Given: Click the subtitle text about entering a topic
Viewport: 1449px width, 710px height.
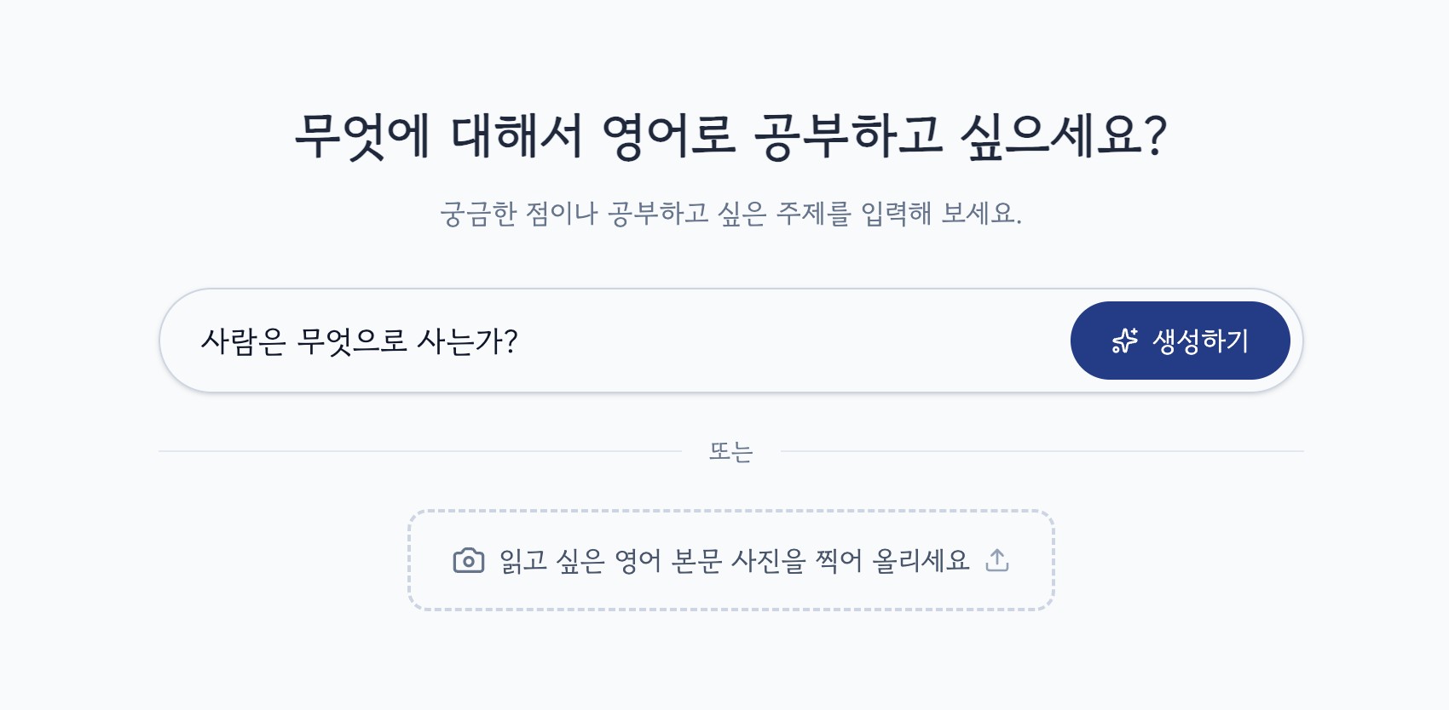Looking at the screenshot, I should point(731,213).
